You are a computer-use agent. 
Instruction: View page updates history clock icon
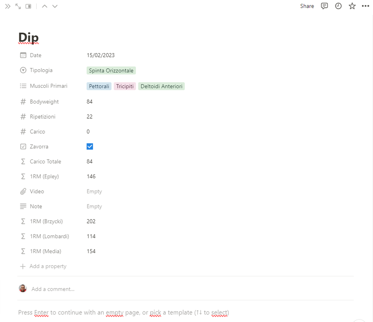(x=338, y=6)
